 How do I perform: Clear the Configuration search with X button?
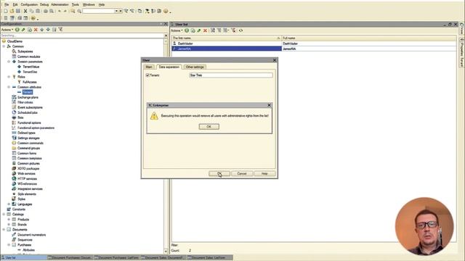(x=166, y=36)
